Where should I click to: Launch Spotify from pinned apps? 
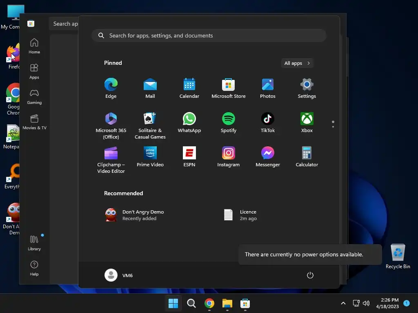pos(229,123)
